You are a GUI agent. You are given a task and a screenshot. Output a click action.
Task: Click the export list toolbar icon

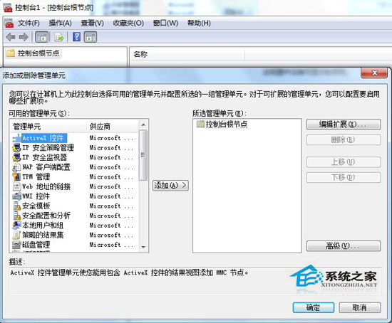tap(59, 37)
